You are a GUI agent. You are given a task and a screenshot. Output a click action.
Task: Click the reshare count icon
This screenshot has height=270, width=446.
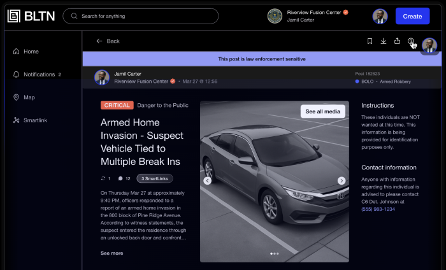pos(103,178)
